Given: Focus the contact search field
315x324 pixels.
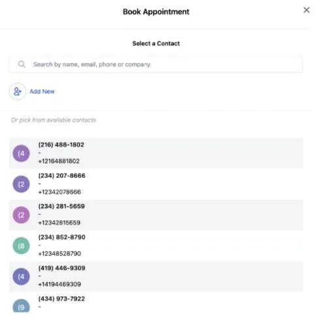Looking at the screenshot, I should tap(156, 64).
